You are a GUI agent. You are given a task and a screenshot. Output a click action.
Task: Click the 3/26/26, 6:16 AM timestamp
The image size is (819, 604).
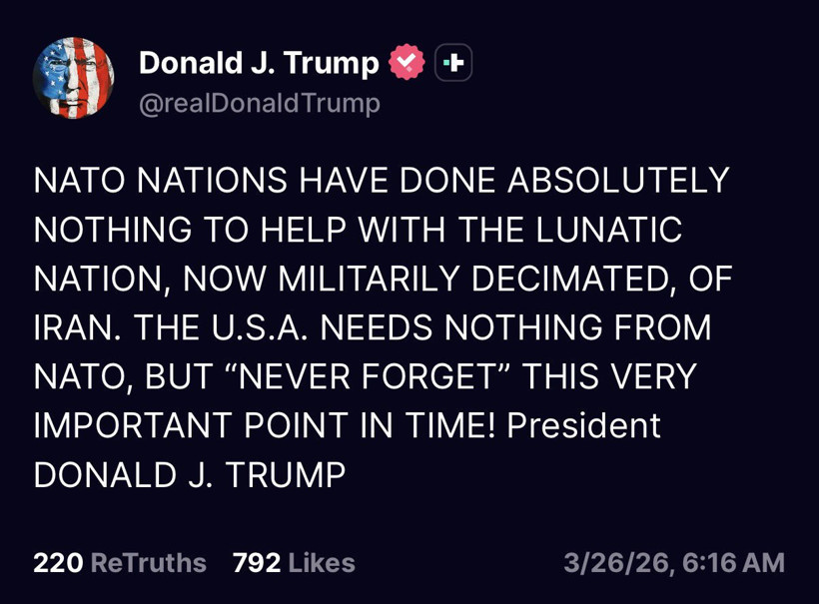point(676,562)
